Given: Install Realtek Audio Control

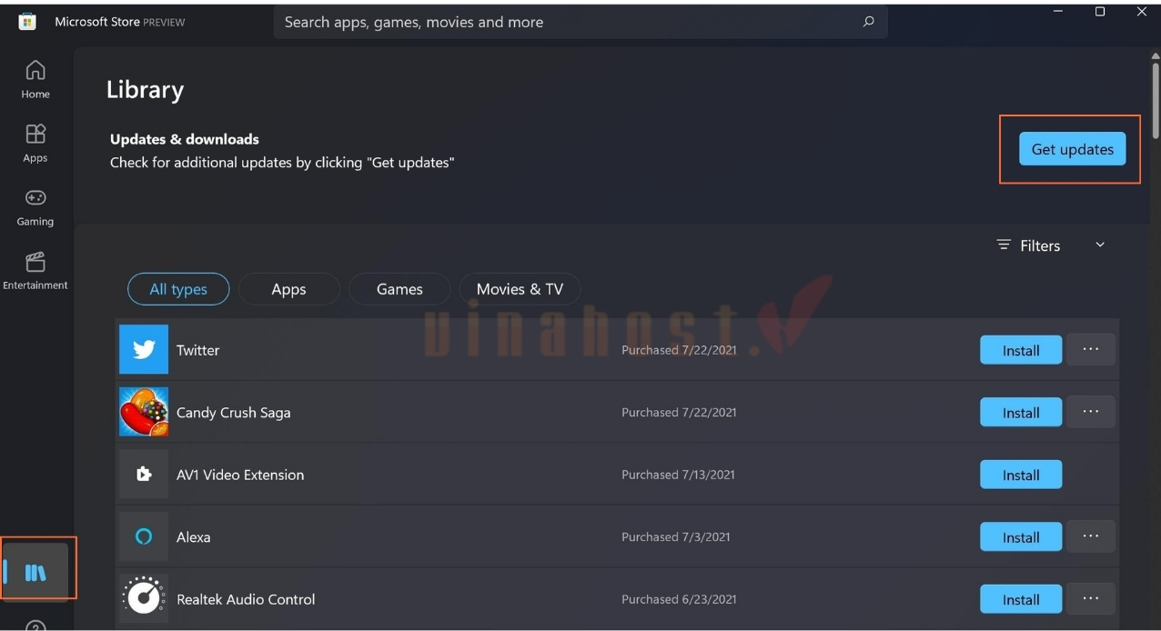Looking at the screenshot, I should [1021, 599].
